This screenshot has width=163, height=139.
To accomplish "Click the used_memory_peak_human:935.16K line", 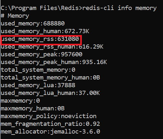I will pos(54,62).
